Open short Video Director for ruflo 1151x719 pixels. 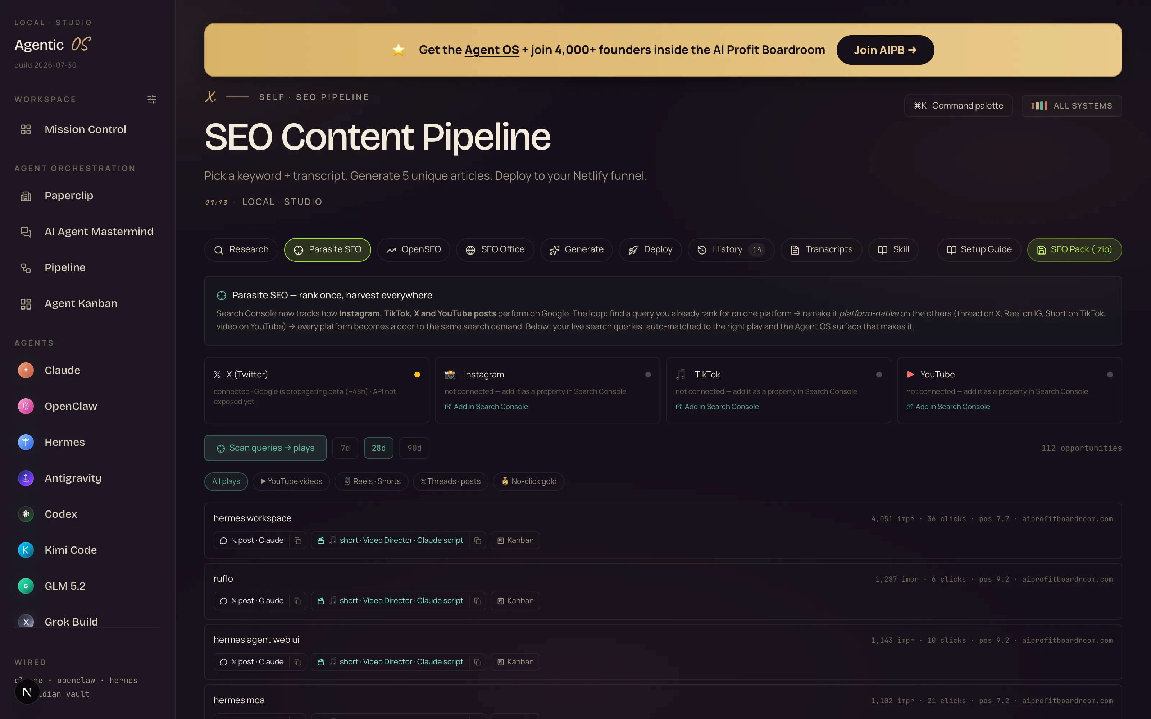(x=390, y=601)
